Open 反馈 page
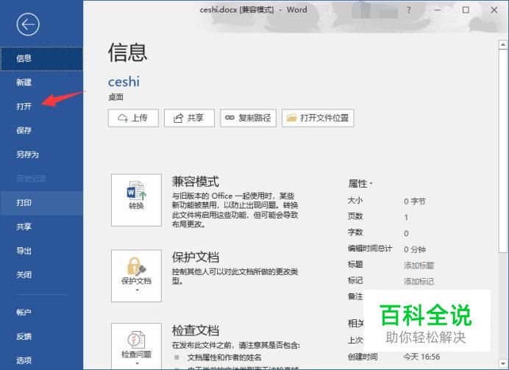 click(x=41, y=337)
